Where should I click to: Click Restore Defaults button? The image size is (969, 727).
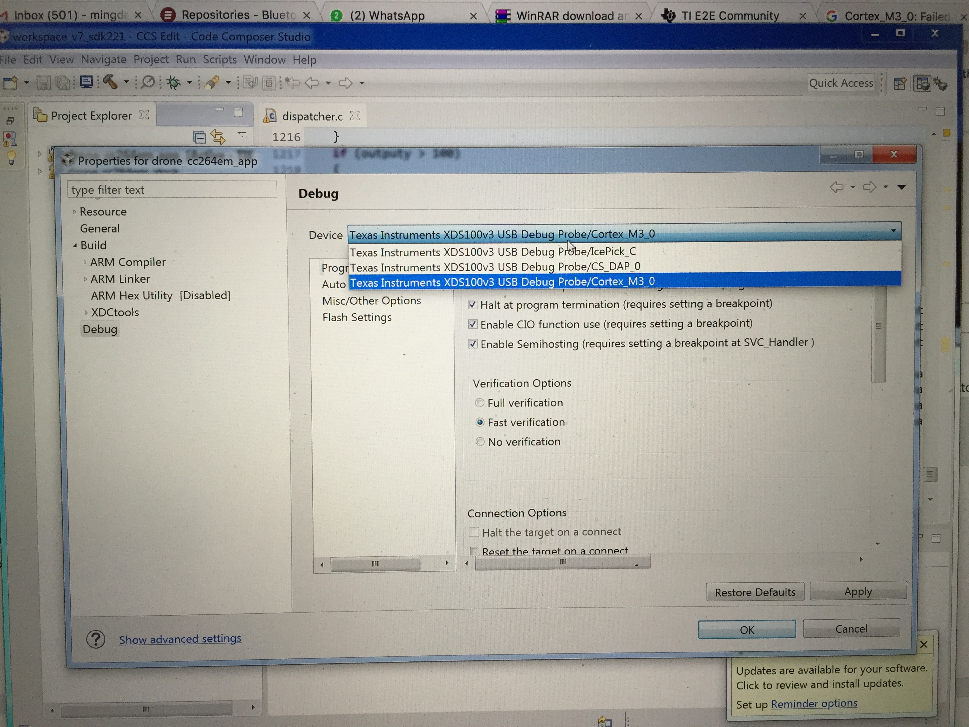(x=755, y=592)
